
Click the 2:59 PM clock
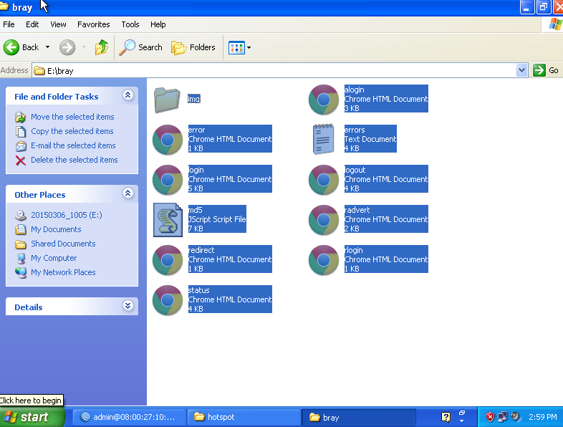pos(542,417)
